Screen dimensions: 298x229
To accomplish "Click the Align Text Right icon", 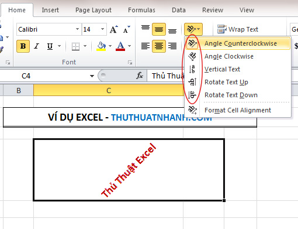I will tap(172, 46).
